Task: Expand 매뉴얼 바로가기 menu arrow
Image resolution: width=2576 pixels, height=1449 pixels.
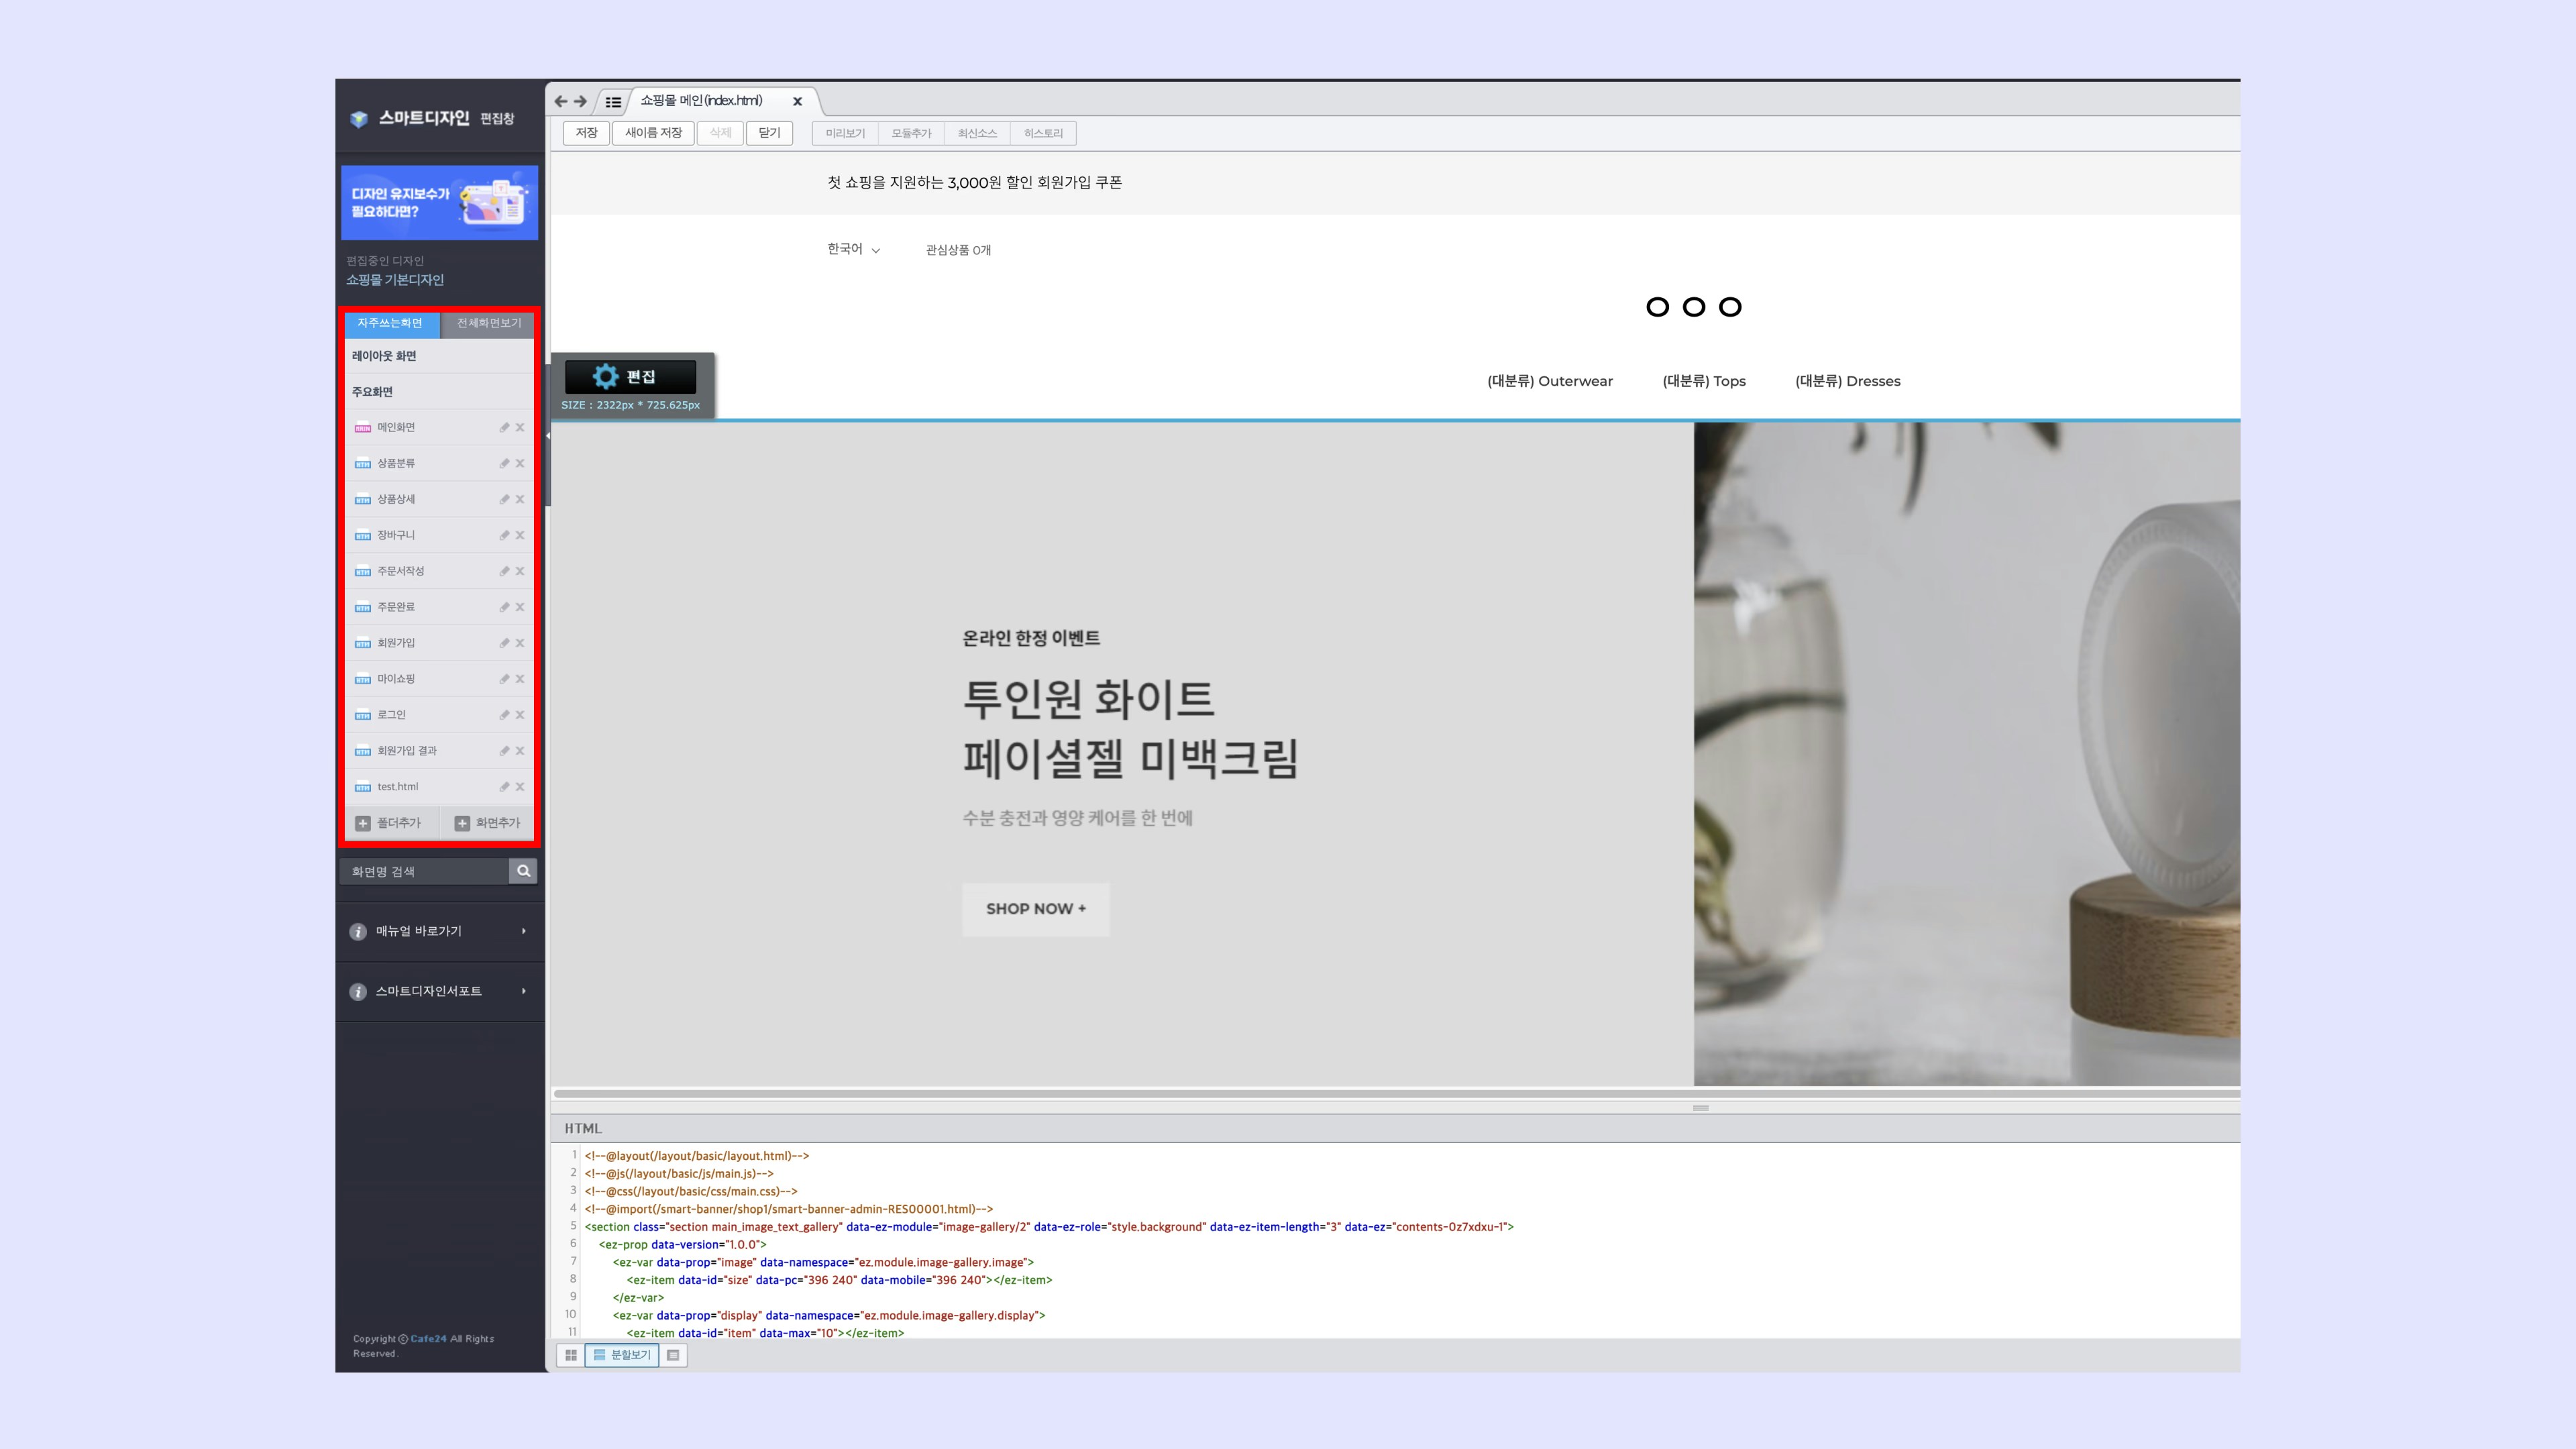Action: 523,931
